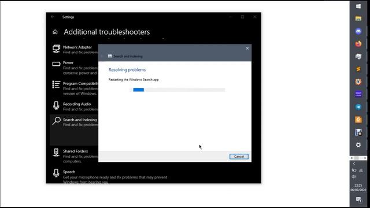Select the Speech microphone icon
Screen dimensions: 370x208
56,173
